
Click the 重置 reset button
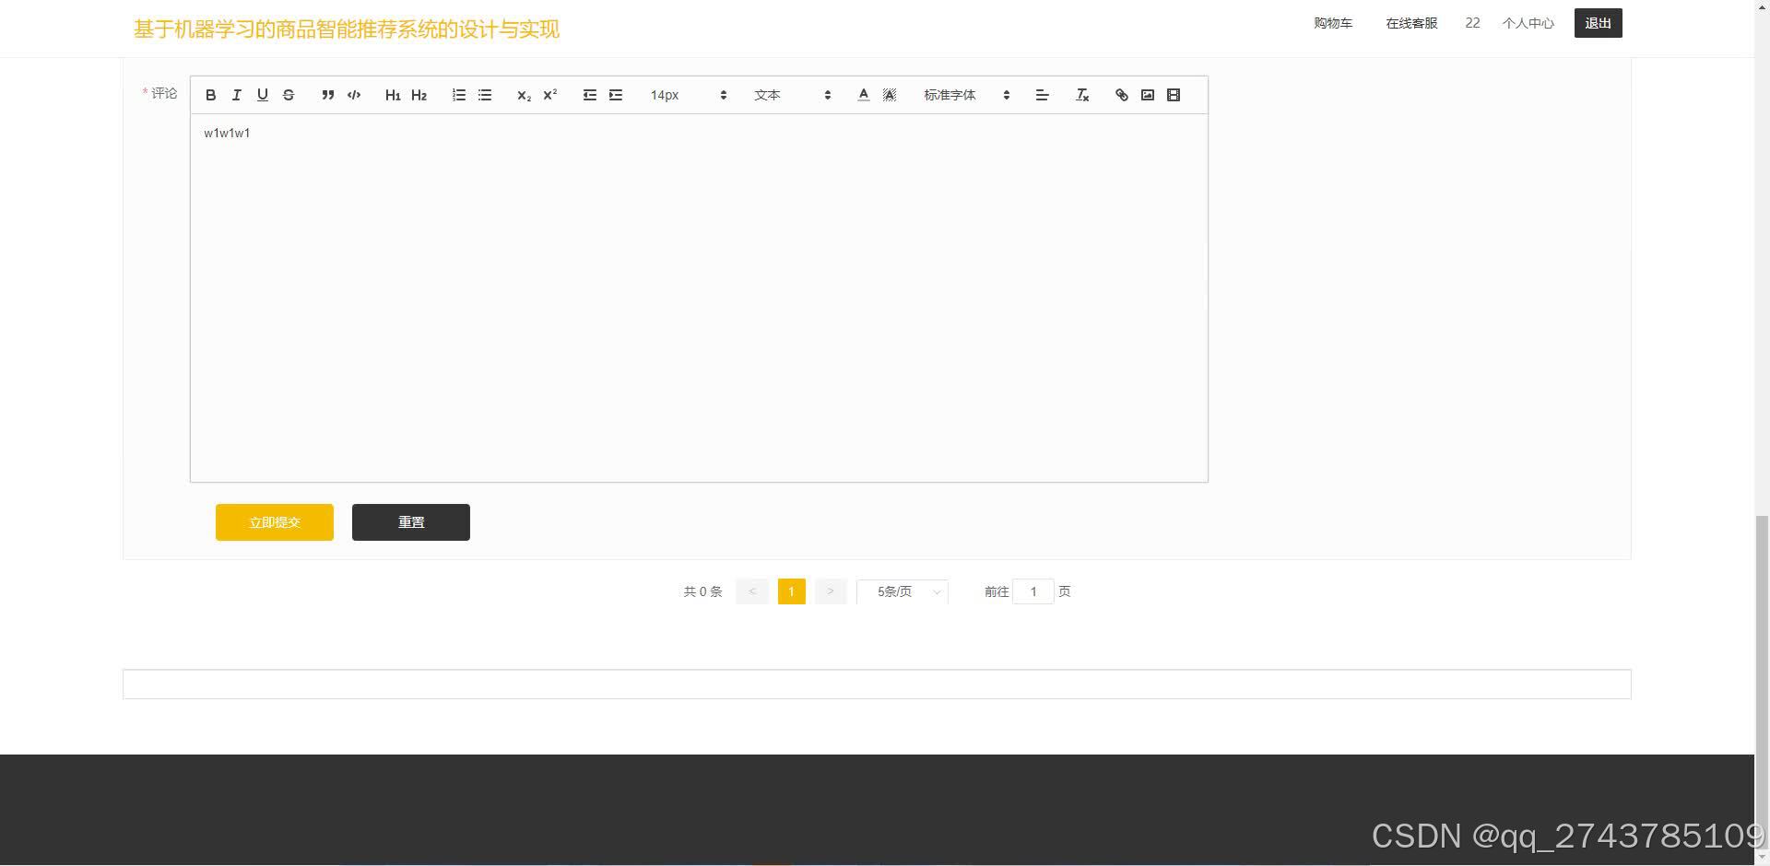[411, 522]
